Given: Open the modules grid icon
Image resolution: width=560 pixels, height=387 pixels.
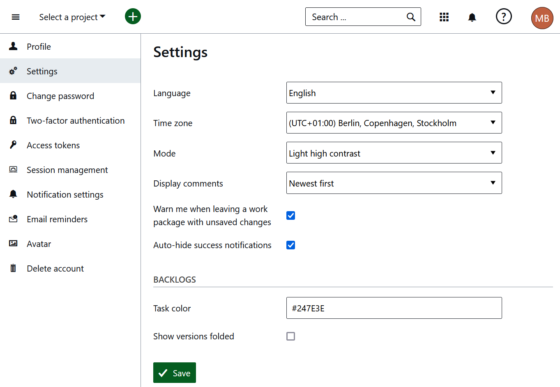Looking at the screenshot, I should [x=444, y=17].
